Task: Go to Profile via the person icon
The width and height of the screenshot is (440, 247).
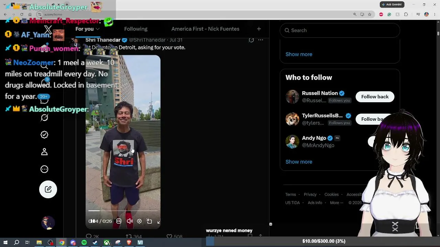Action: tap(44, 152)
